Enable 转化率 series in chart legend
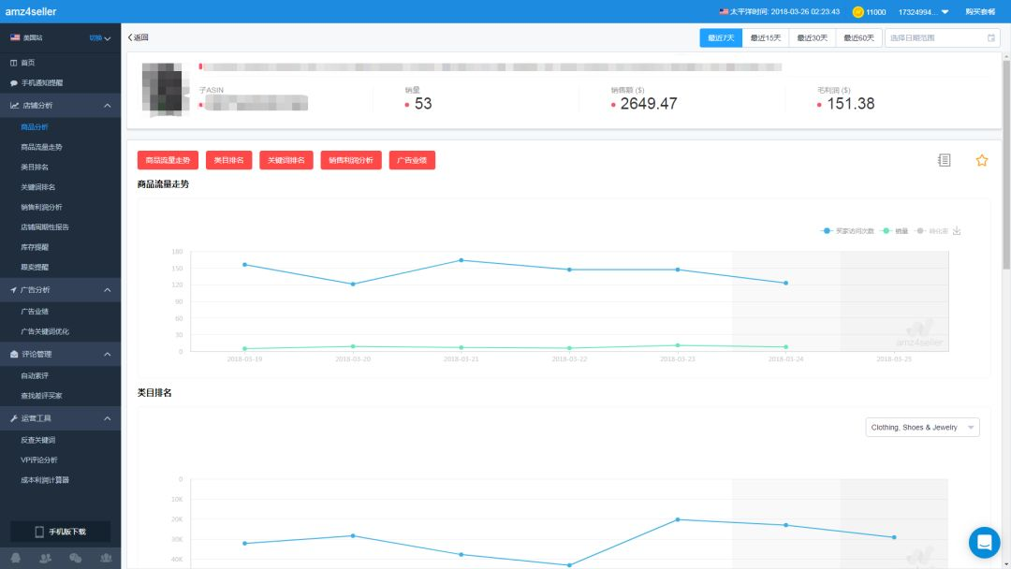The image size is (1011, 569). click(931, 230)
